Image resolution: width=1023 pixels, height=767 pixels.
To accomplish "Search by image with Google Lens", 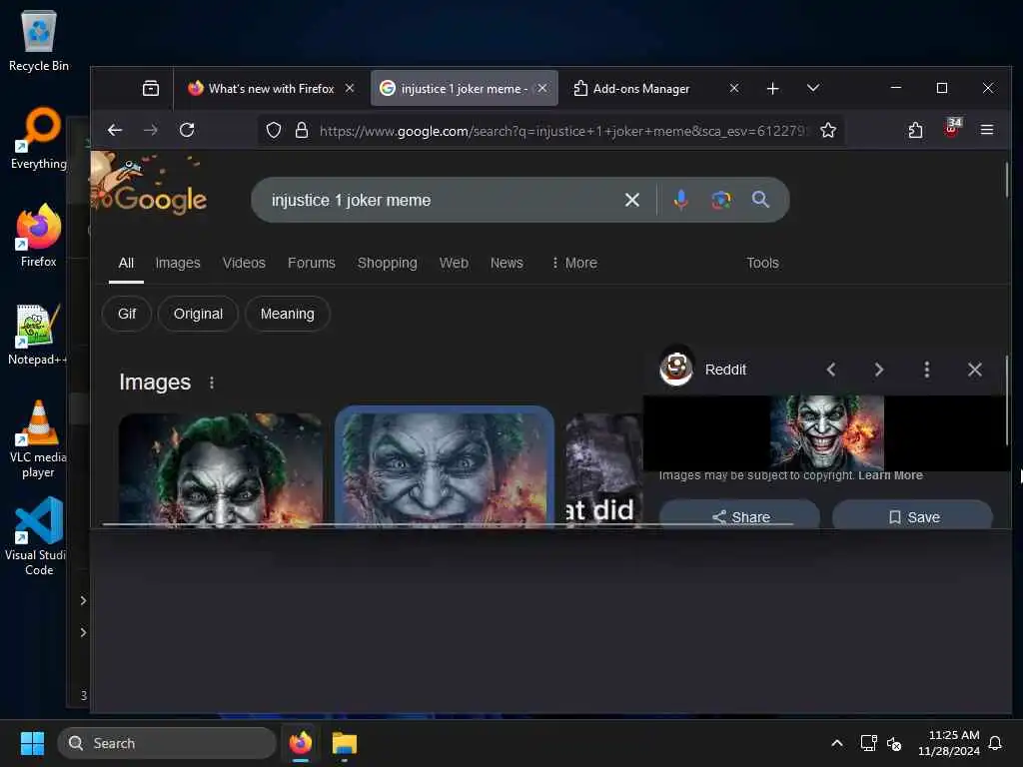I will click(721, 200).
